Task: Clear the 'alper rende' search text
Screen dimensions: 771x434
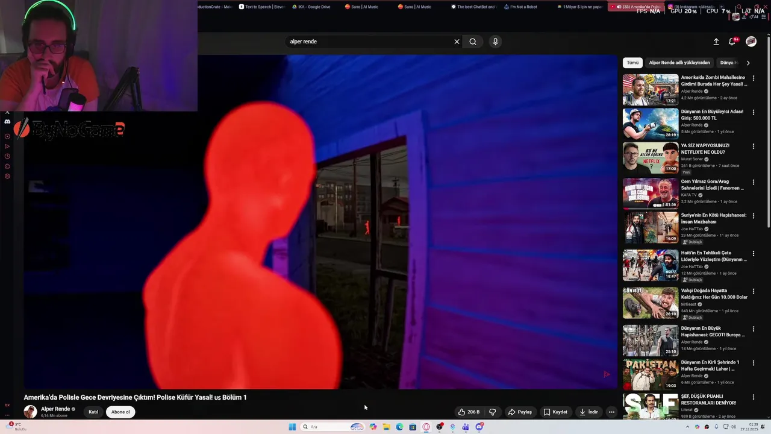Action: [x=457, y=42]
